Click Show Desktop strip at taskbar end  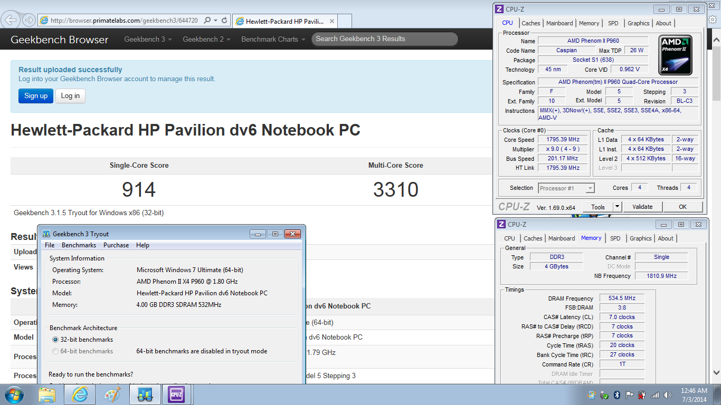717,394
